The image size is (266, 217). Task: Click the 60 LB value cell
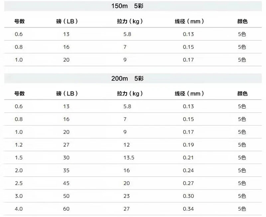(x=66, y=209)
